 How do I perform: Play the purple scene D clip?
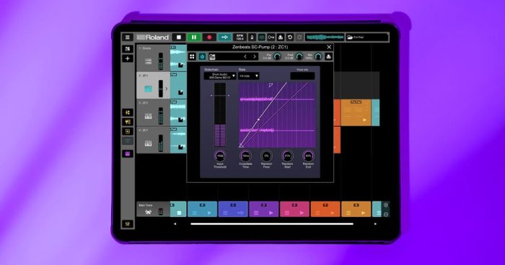(271, 212)
